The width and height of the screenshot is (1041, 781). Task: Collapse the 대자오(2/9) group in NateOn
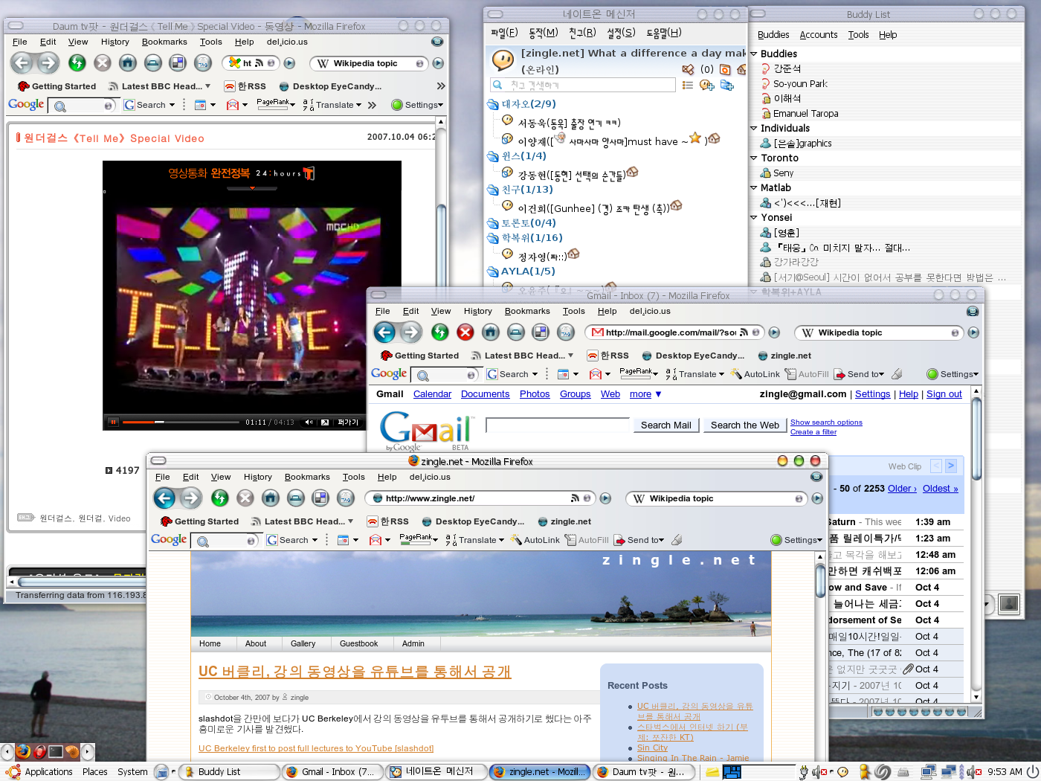pos(493,104)
